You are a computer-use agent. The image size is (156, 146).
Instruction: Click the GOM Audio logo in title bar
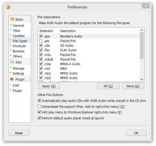(8, 7)
